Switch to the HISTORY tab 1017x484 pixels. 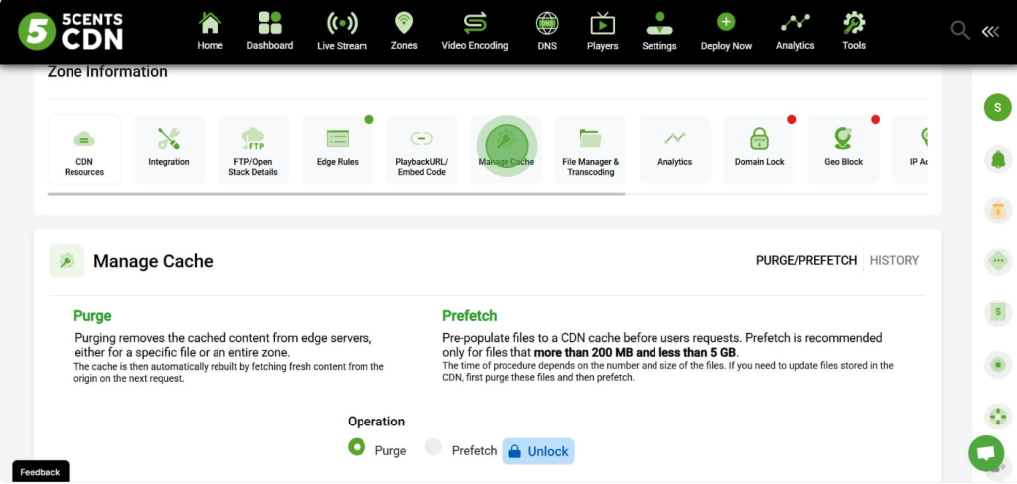(x=894, y=260)
